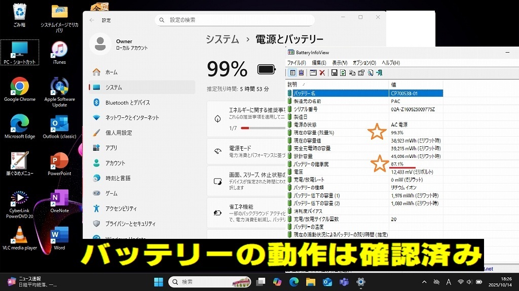
Task: Open Copilot from the taskbar
Action: (277, 282)
